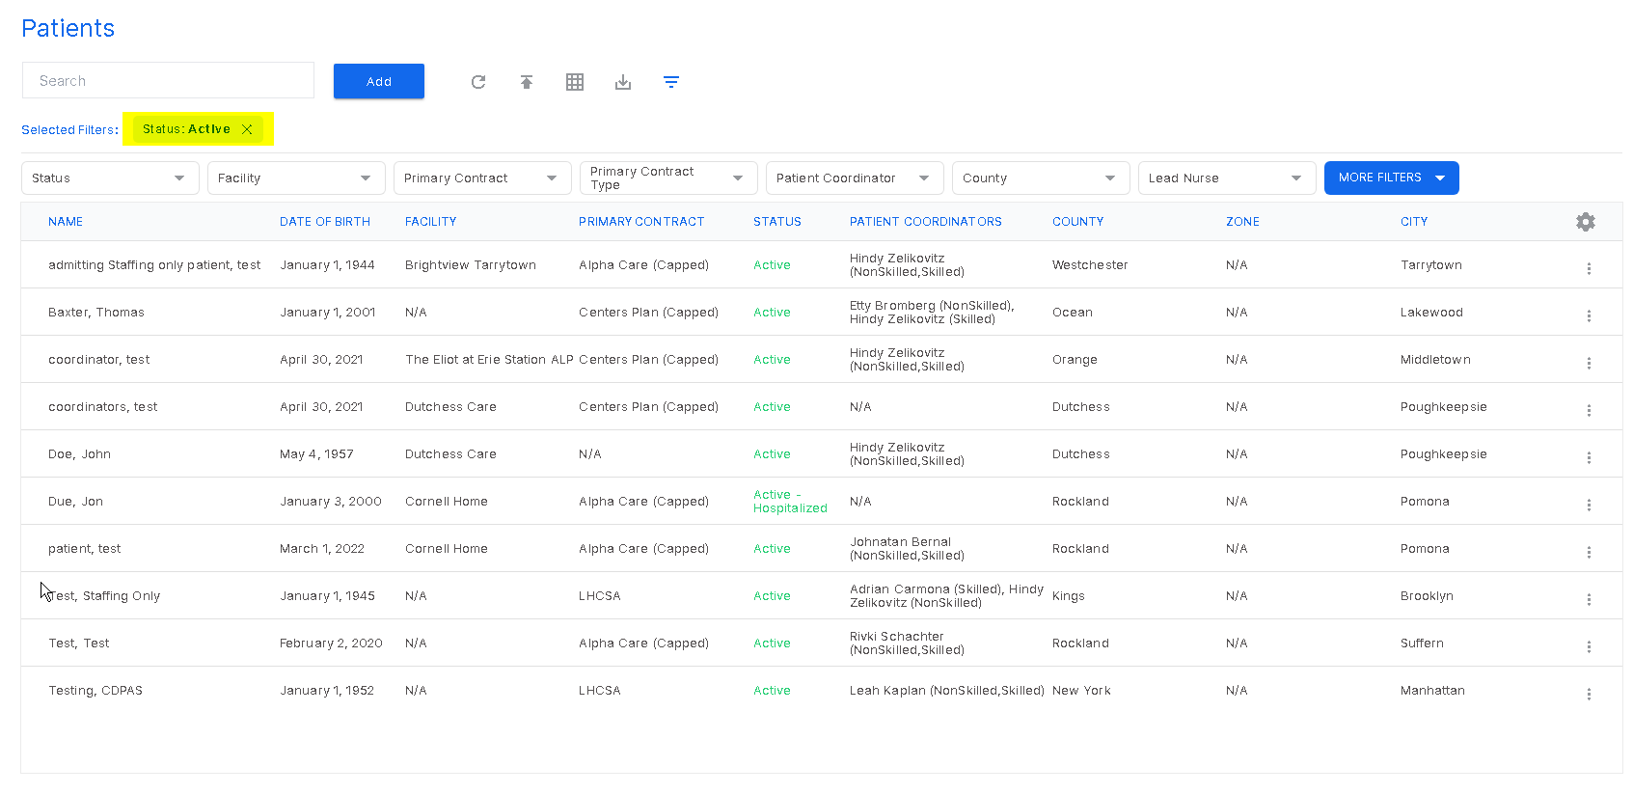Click Westchester county cell
This screenshot has height=794, width=1633.
point(1090,265)
